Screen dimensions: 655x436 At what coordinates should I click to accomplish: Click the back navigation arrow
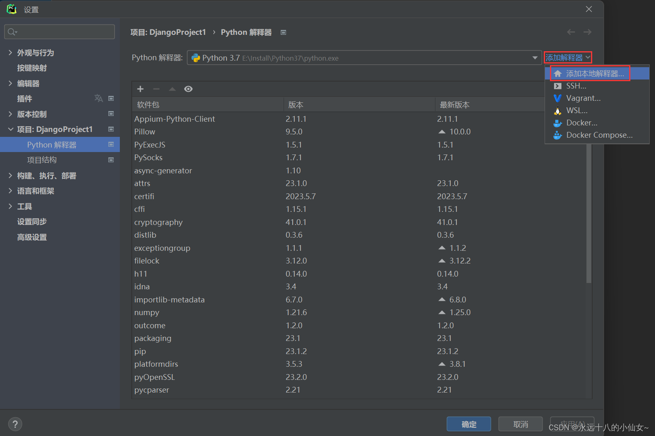571,32
